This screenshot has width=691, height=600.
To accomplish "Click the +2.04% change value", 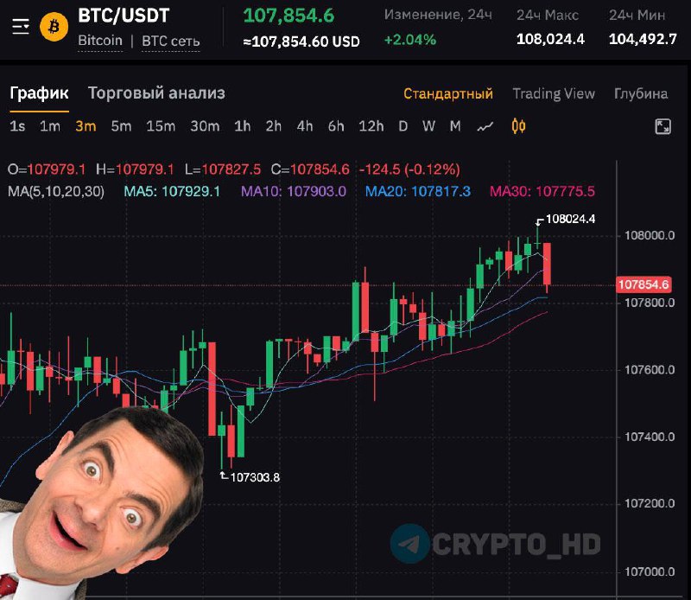I will click(x=409, y=40).
